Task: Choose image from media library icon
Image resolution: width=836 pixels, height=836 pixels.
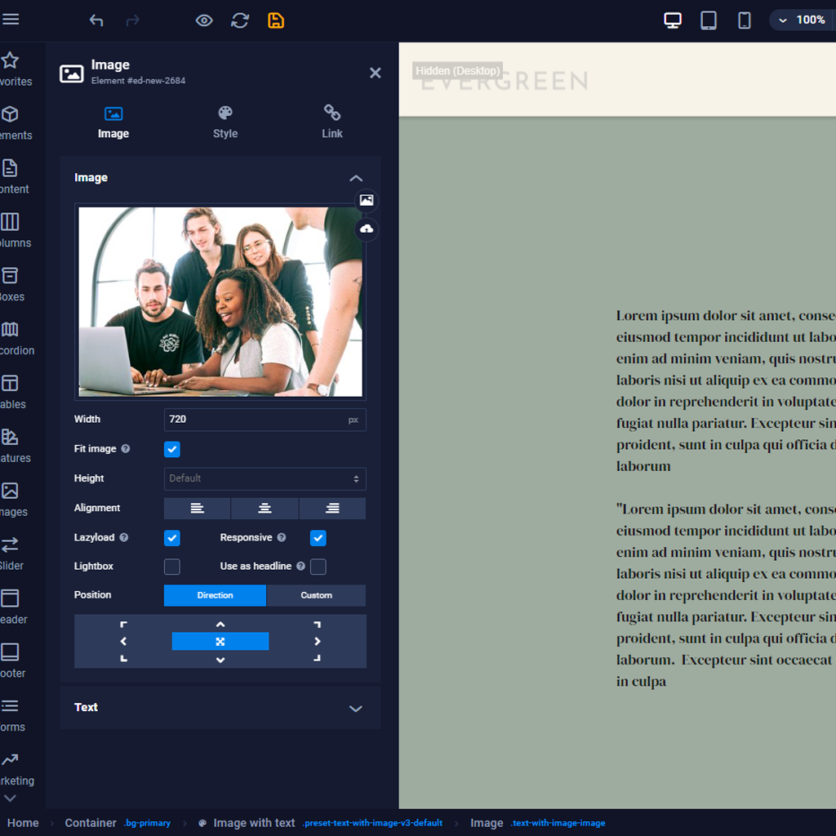Action: (x=367, y=201)
